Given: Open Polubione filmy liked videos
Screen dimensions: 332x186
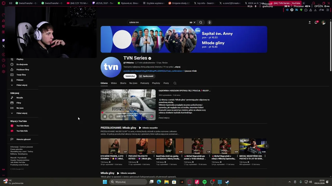Looking at the screenshot, I should 23,69.
